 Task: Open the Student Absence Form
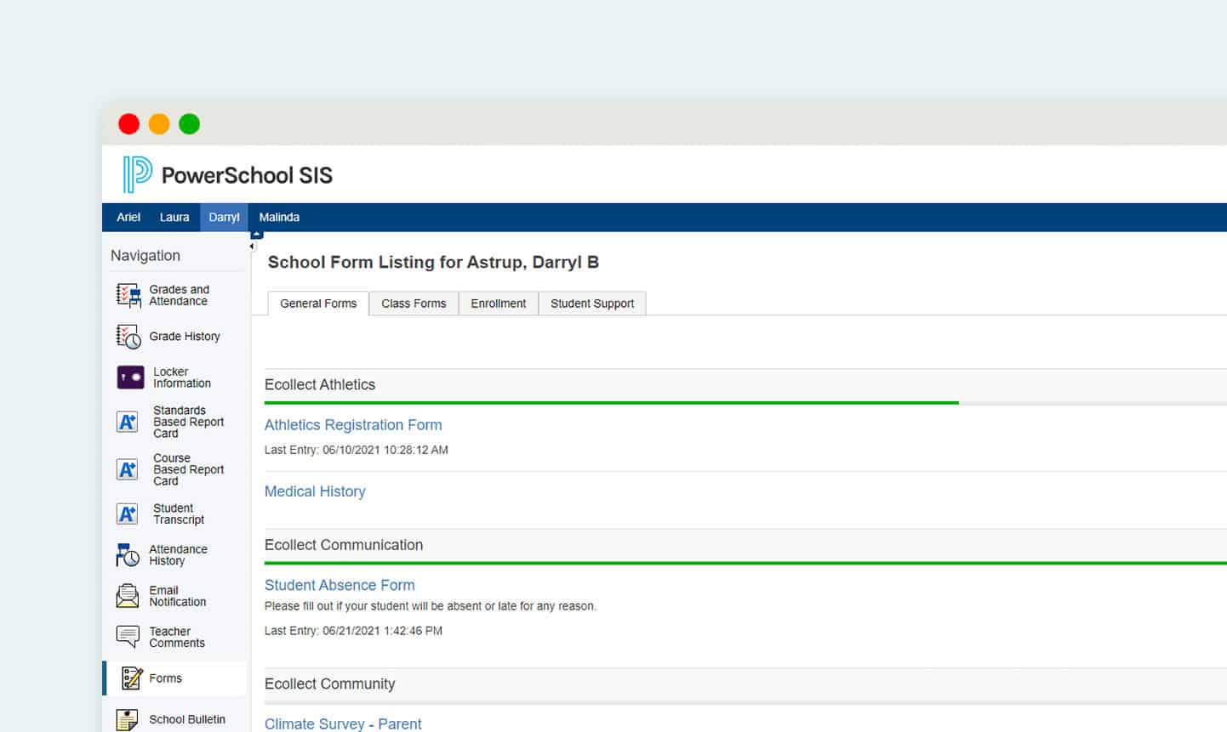tap(340, 585)
